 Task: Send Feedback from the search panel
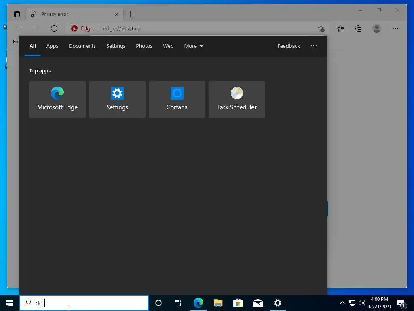coord(289,46)
